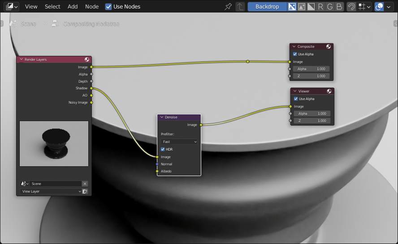Screen dimensions: 398x244
Task: Collapse the Viewer node
Action: coord(295,91)
